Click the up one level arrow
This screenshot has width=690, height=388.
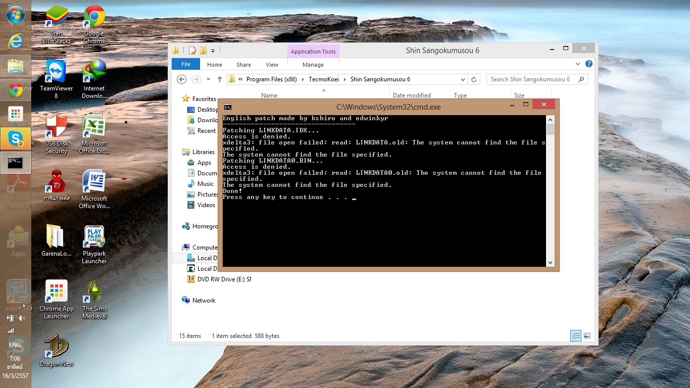[x=220, y=79]
